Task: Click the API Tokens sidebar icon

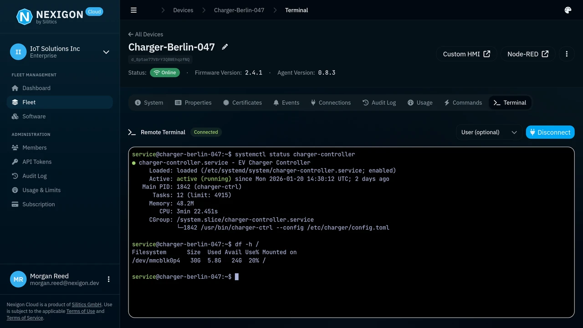Action: pos(15,162)
